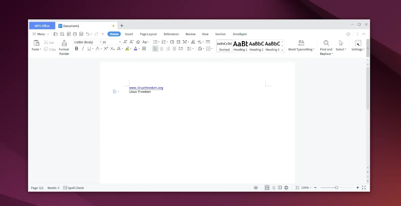Open the References tab
The width and height of the screenshot is (401, 206).
171,34
